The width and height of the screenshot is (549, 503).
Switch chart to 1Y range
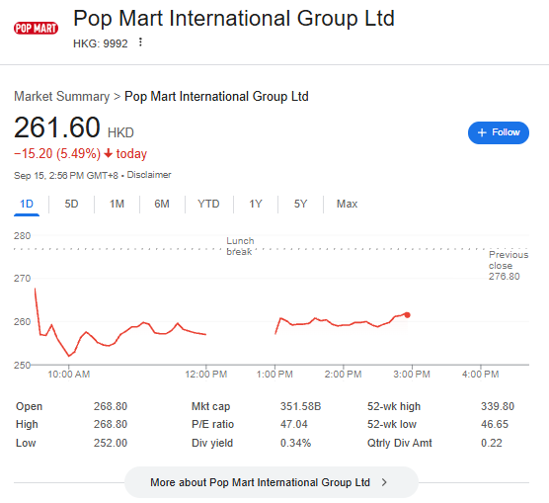pyautogui.click(x=256, y=204)
